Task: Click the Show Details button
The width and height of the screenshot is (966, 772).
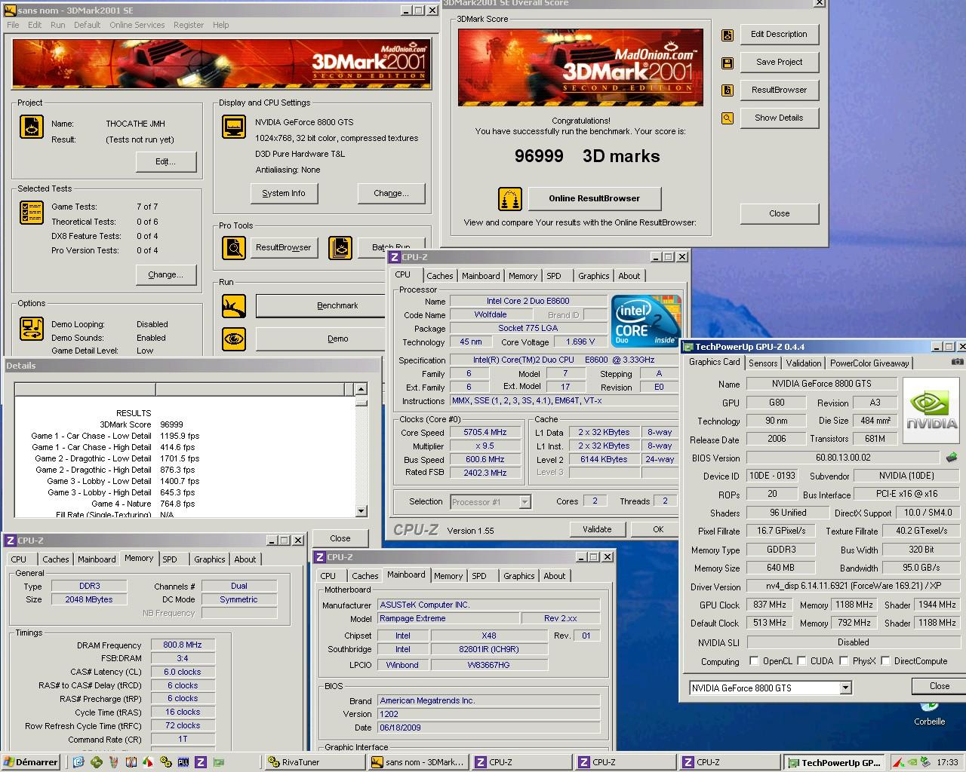Action: pos(779,118)
